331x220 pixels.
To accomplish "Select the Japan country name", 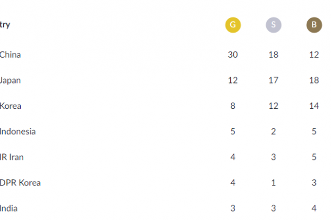I will pyautogui.click(x=10, y=80).
